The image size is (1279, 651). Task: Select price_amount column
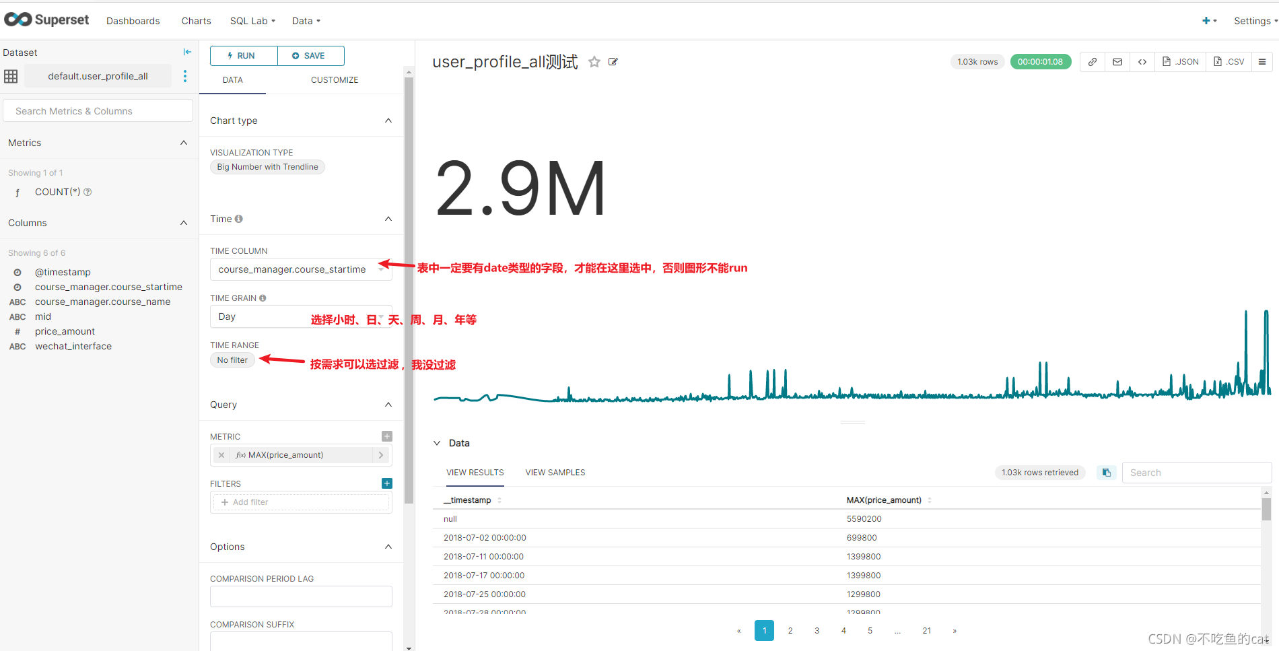pyautogui.click(x=65, y=331)
